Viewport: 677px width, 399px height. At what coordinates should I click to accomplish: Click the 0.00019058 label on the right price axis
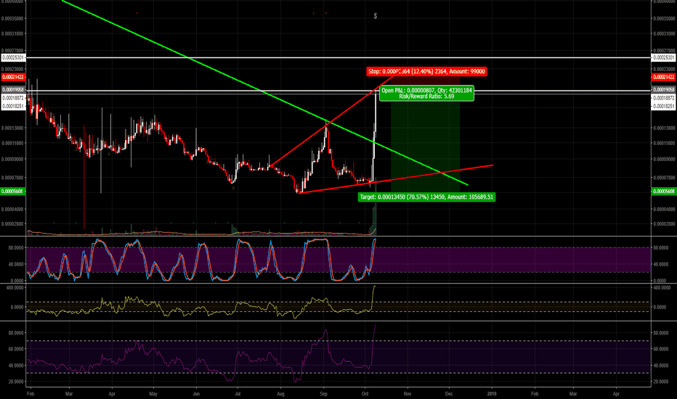[x=664, y=90]
